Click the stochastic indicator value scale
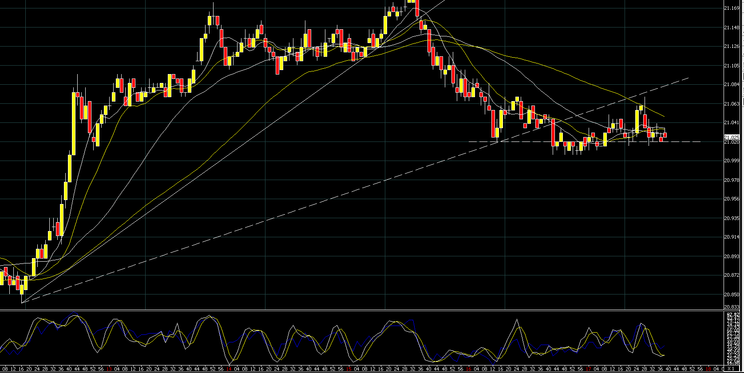This screenshot has width=744, height=373. pos(732,338)
